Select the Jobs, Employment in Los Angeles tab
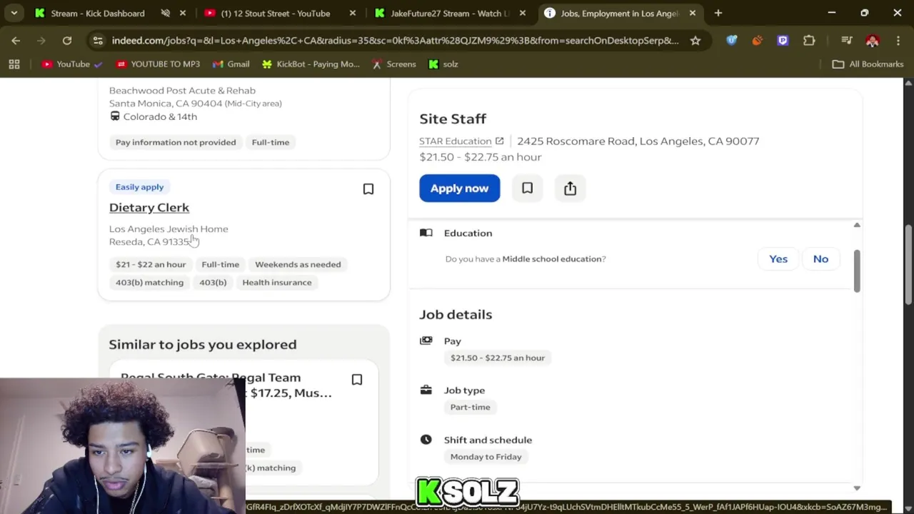914x514 pixels. point(619,13)
